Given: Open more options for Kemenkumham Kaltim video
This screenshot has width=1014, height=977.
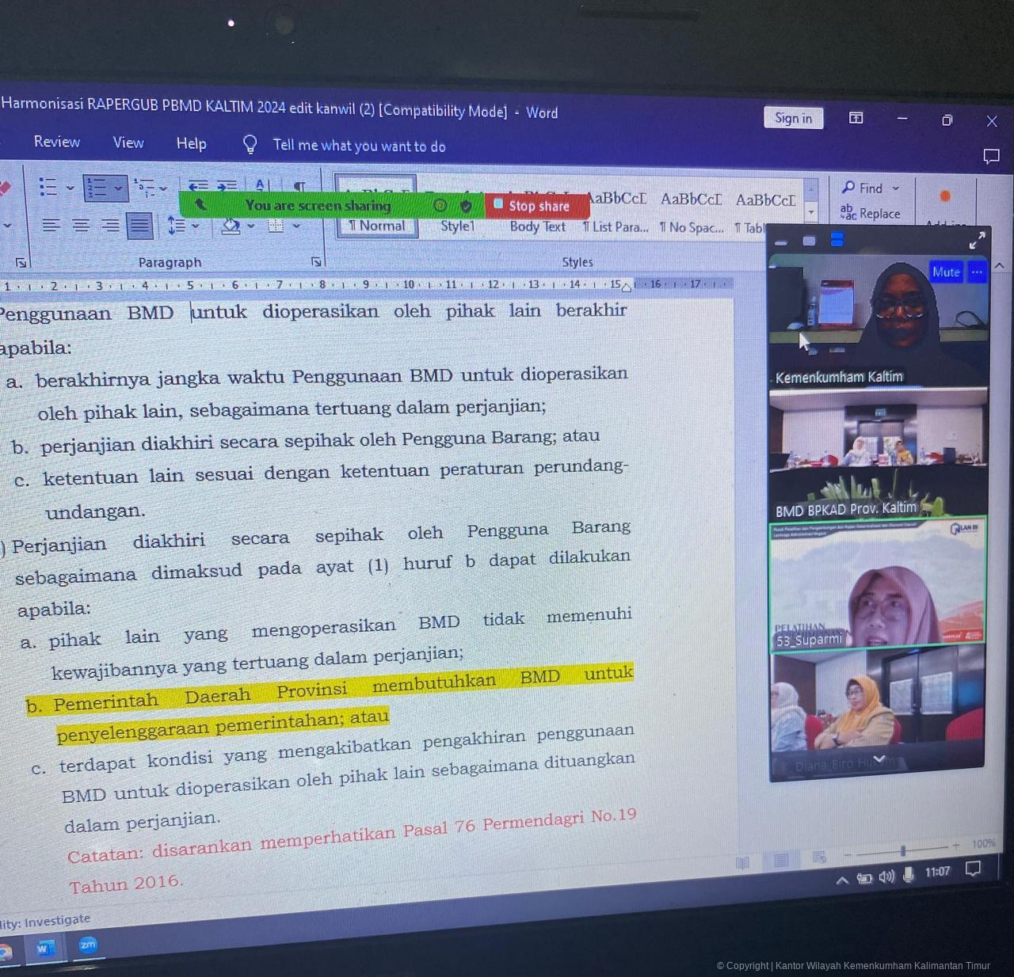Looking at the screenshot, I should point(977,272).
